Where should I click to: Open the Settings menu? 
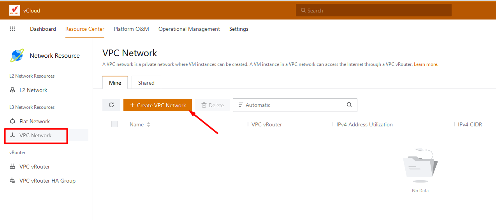click(239, 29)
